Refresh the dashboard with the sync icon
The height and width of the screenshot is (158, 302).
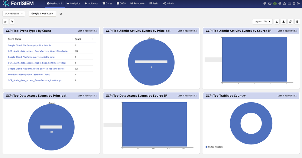click(291, 22)
